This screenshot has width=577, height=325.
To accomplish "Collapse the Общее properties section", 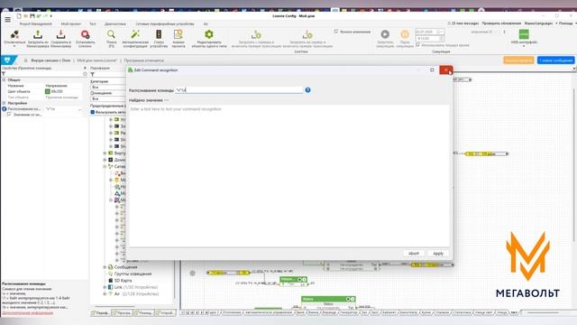I will pyautogui.click(x=4, y=80).
